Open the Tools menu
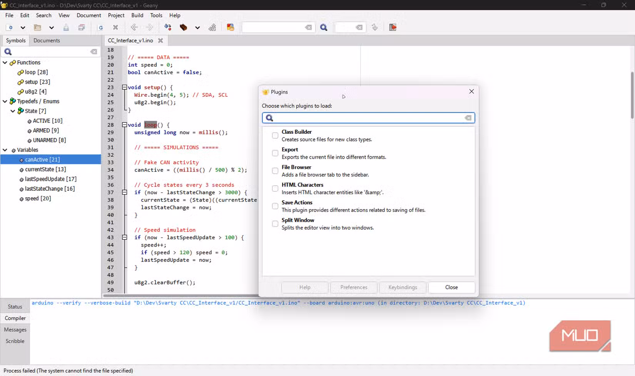The width and height of the screenshot is (635, 376). click(x=156, y=15)
